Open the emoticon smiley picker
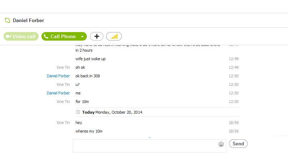Screen dimensions: 288x155 [x=221, y=144]
